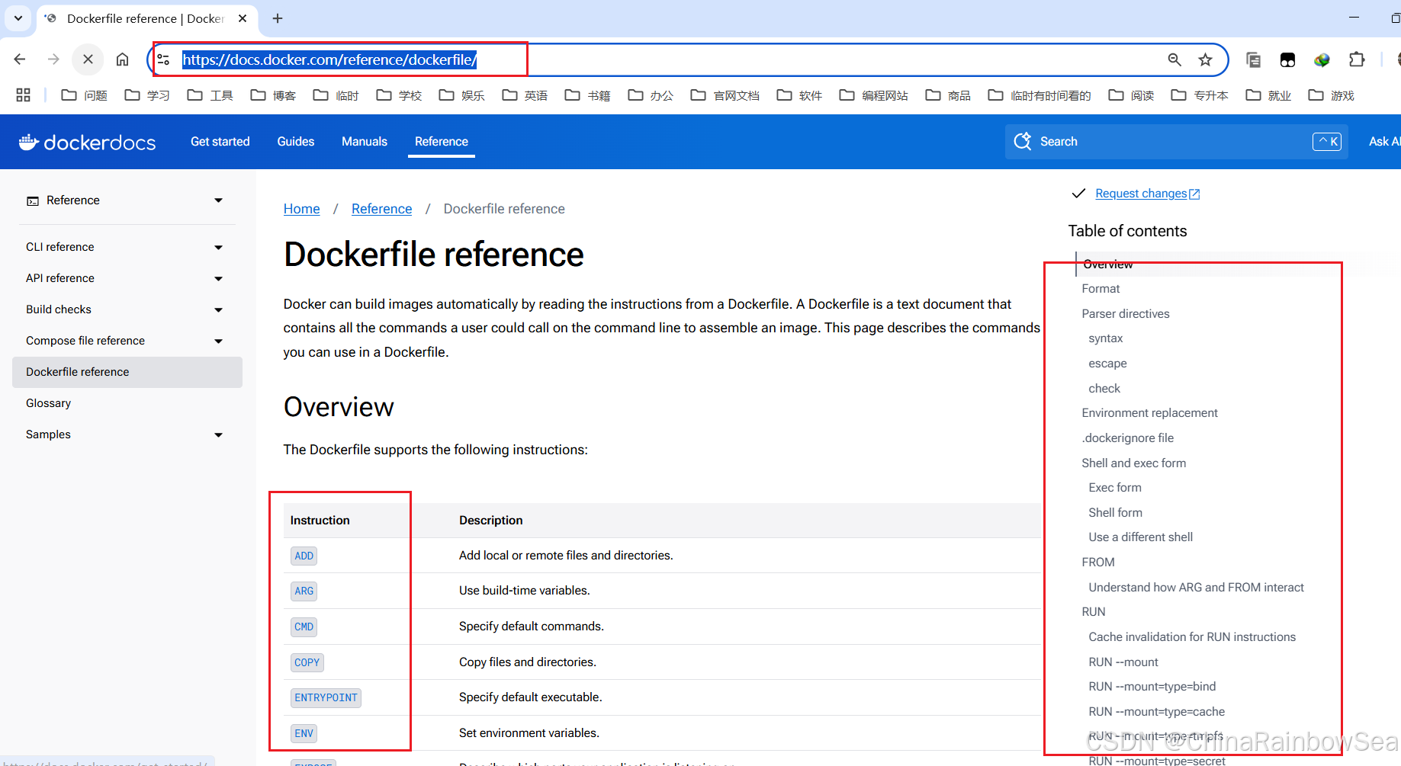
Task: Bookmark this page using the star icon
Action: point(1206,59)
